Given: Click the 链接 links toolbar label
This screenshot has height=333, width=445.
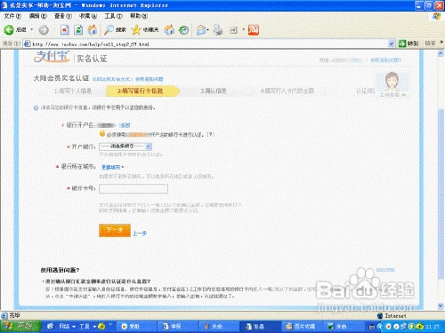Looking at the screenshot, I should click(x=431, y=44).
